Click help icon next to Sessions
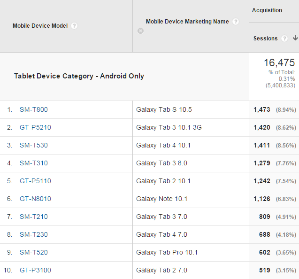299x279 pixels. coord(284,39)
